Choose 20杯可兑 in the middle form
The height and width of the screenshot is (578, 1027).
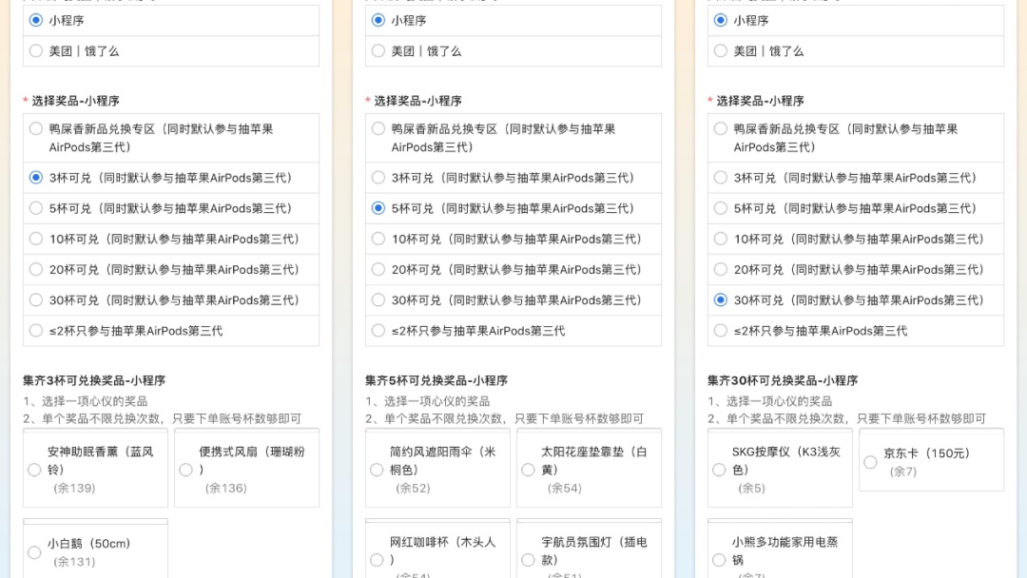pyautogui.click(x=378, y=269)
